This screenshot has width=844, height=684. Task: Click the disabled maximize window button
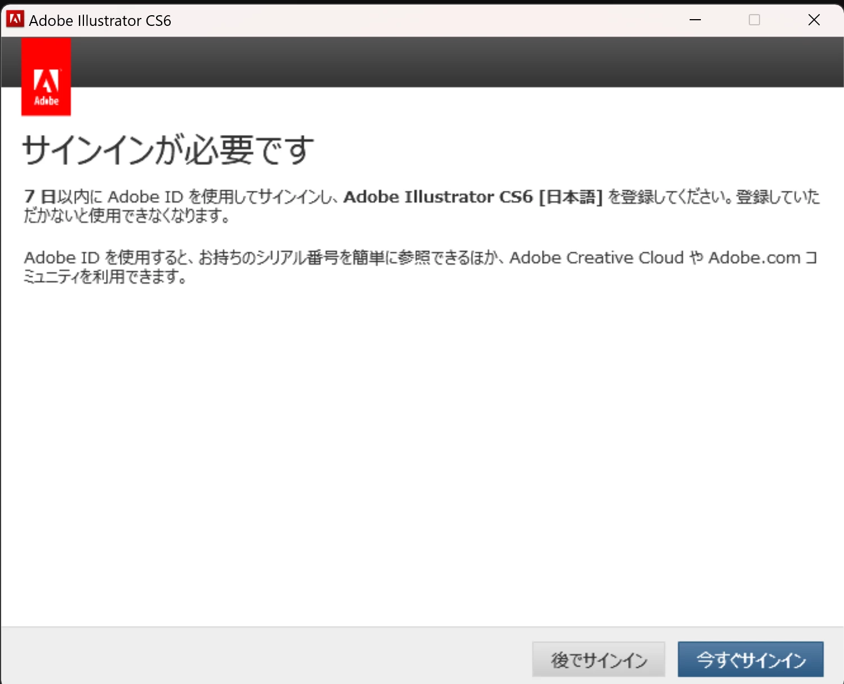pyautogui.click(x=754, y=20)
